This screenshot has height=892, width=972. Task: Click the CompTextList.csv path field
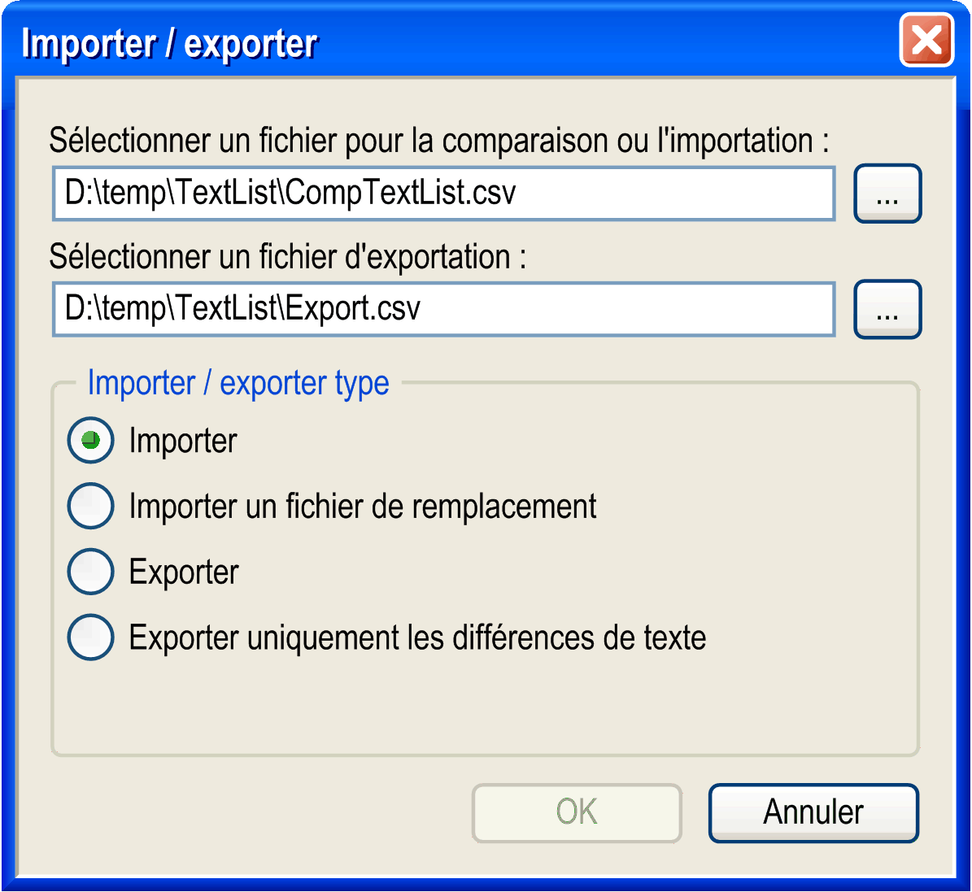444,193
